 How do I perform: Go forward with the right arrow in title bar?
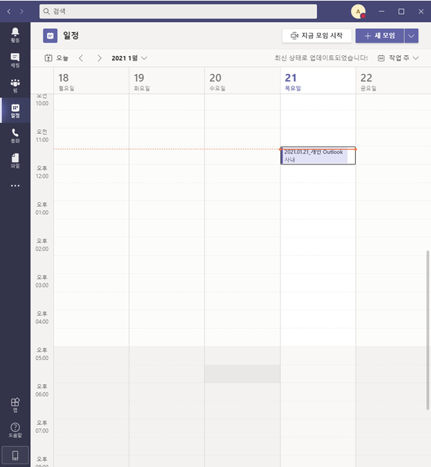21,11
